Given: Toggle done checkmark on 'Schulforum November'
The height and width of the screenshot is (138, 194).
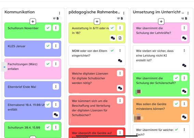Looking at the screenshot, I should tap(48, 28).
